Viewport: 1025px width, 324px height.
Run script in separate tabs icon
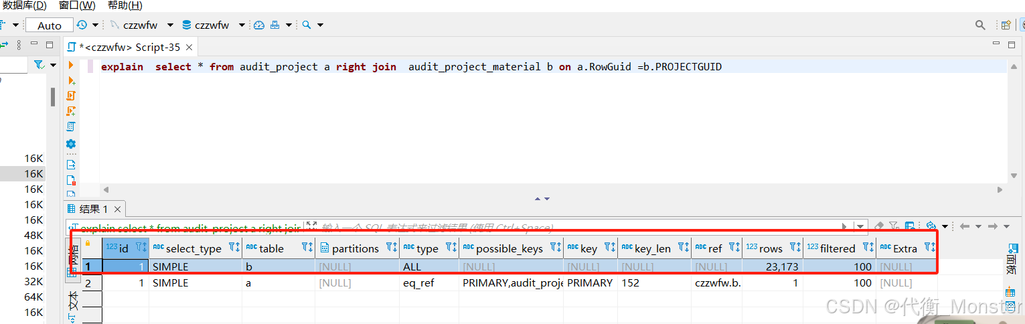pos(71,111)
